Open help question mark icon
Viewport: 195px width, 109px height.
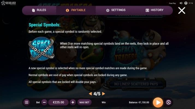coord(186,3)
